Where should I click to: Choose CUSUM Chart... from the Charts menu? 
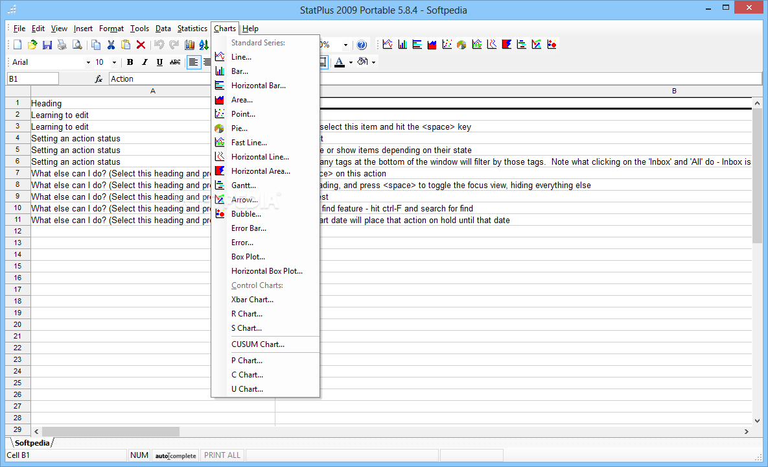266,344
